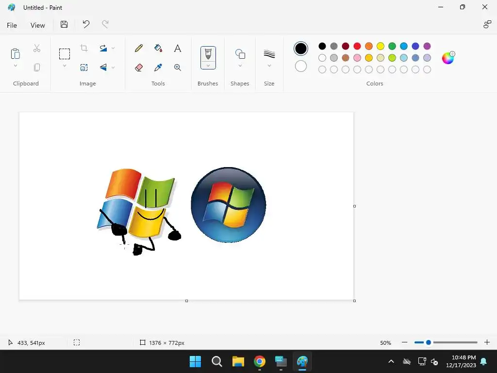Open the View menu
This screenshot has height=373, width=497.
[37, 25]
